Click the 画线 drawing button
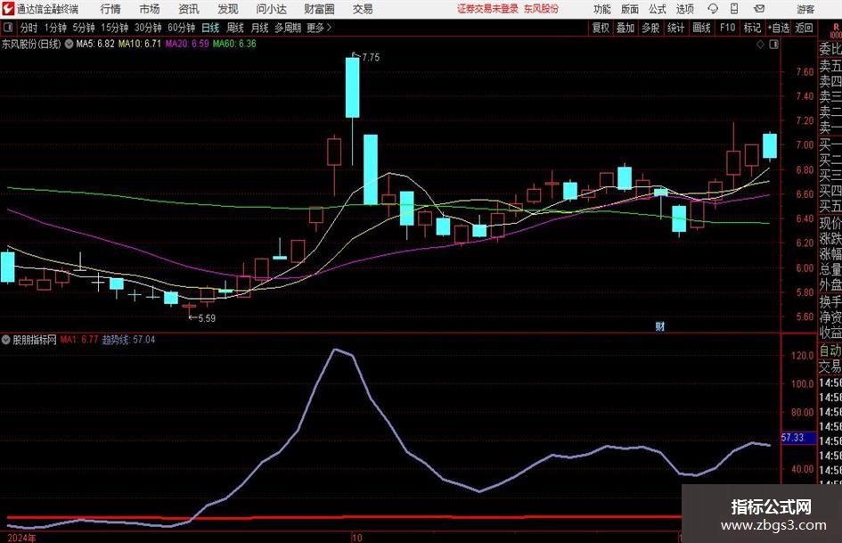The height and width of the screenshot is (543, 842). click(702, 28)
